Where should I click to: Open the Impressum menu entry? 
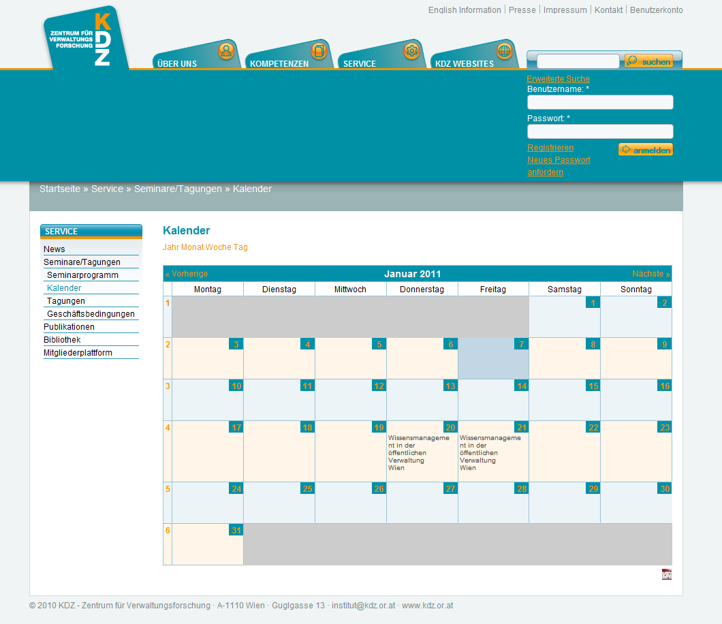(565, 10)
